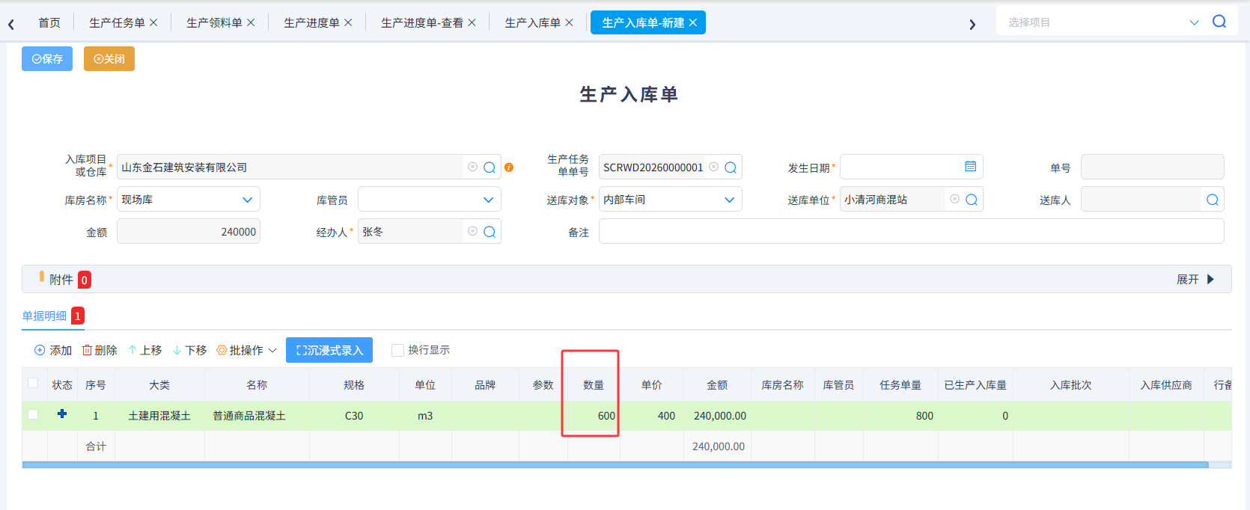
Task: Switch to 生产入库单 tab
Action: (532, 22)
